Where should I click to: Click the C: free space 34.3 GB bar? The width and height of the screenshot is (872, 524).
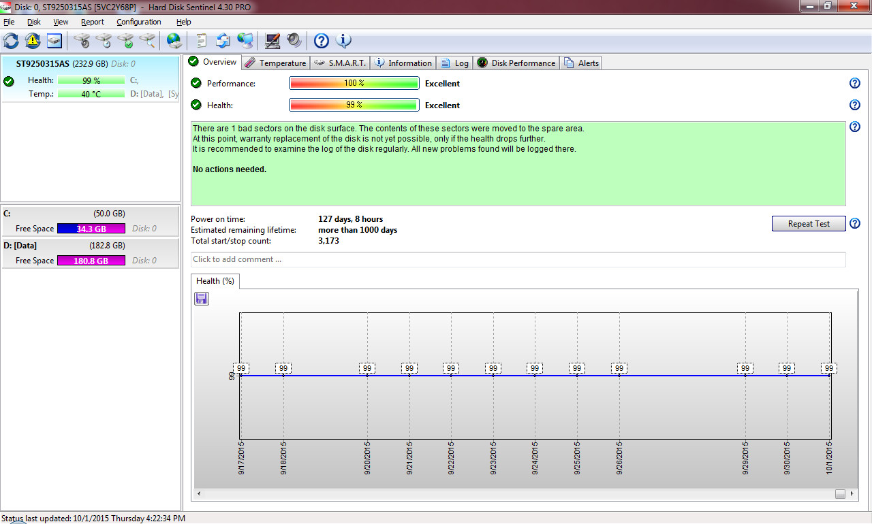click(x=91, y=229)
